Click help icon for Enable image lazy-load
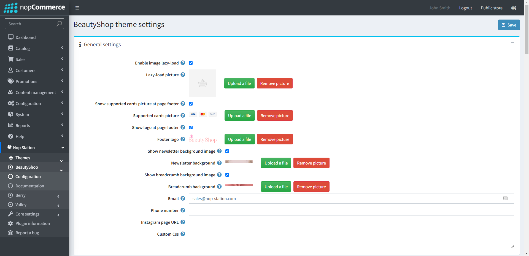 click(x=183, y=63)
